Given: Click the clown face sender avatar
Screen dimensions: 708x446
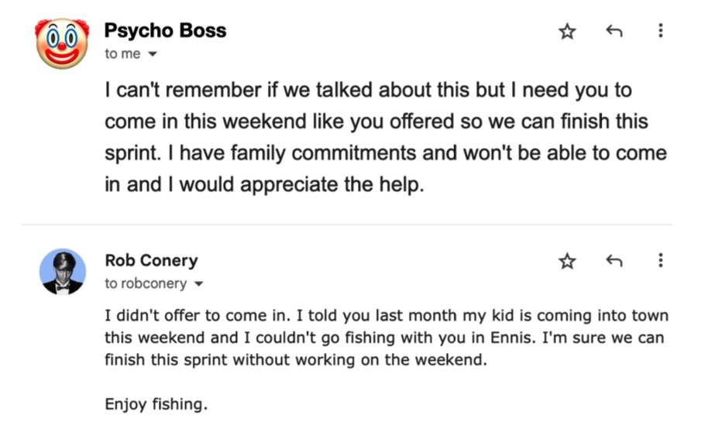Looking at the screenshot, I should coord(62,43).
